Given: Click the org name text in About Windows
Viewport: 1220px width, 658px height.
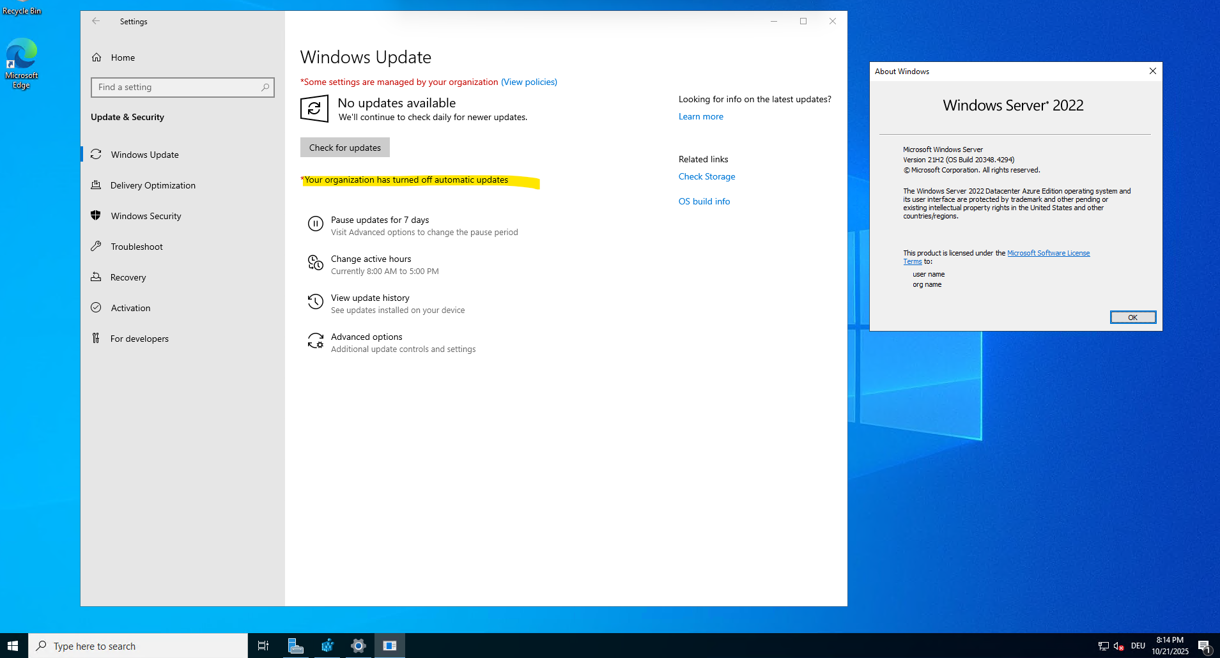Looking at the screenshot, I should pos(927,284).
